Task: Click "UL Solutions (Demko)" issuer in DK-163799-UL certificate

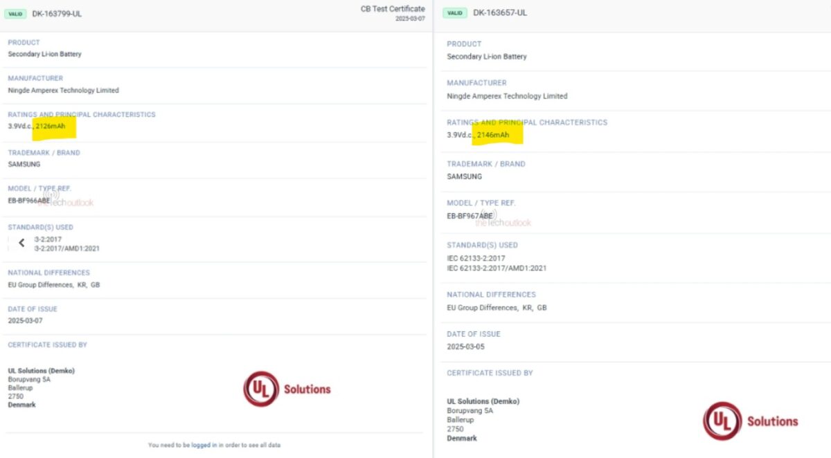Action: [41, 371]
